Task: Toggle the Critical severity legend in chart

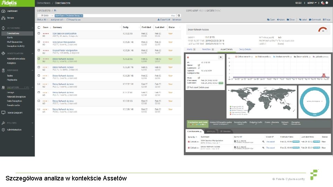Action: coord(244,56)
